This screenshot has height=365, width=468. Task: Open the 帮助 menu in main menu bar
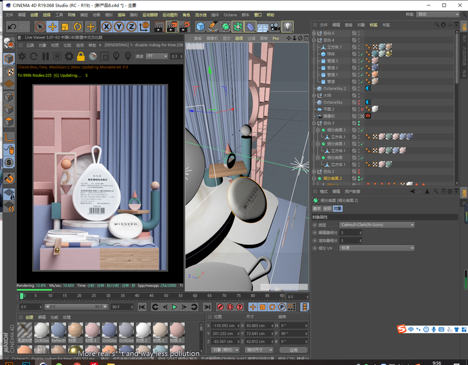coord(270,15)
